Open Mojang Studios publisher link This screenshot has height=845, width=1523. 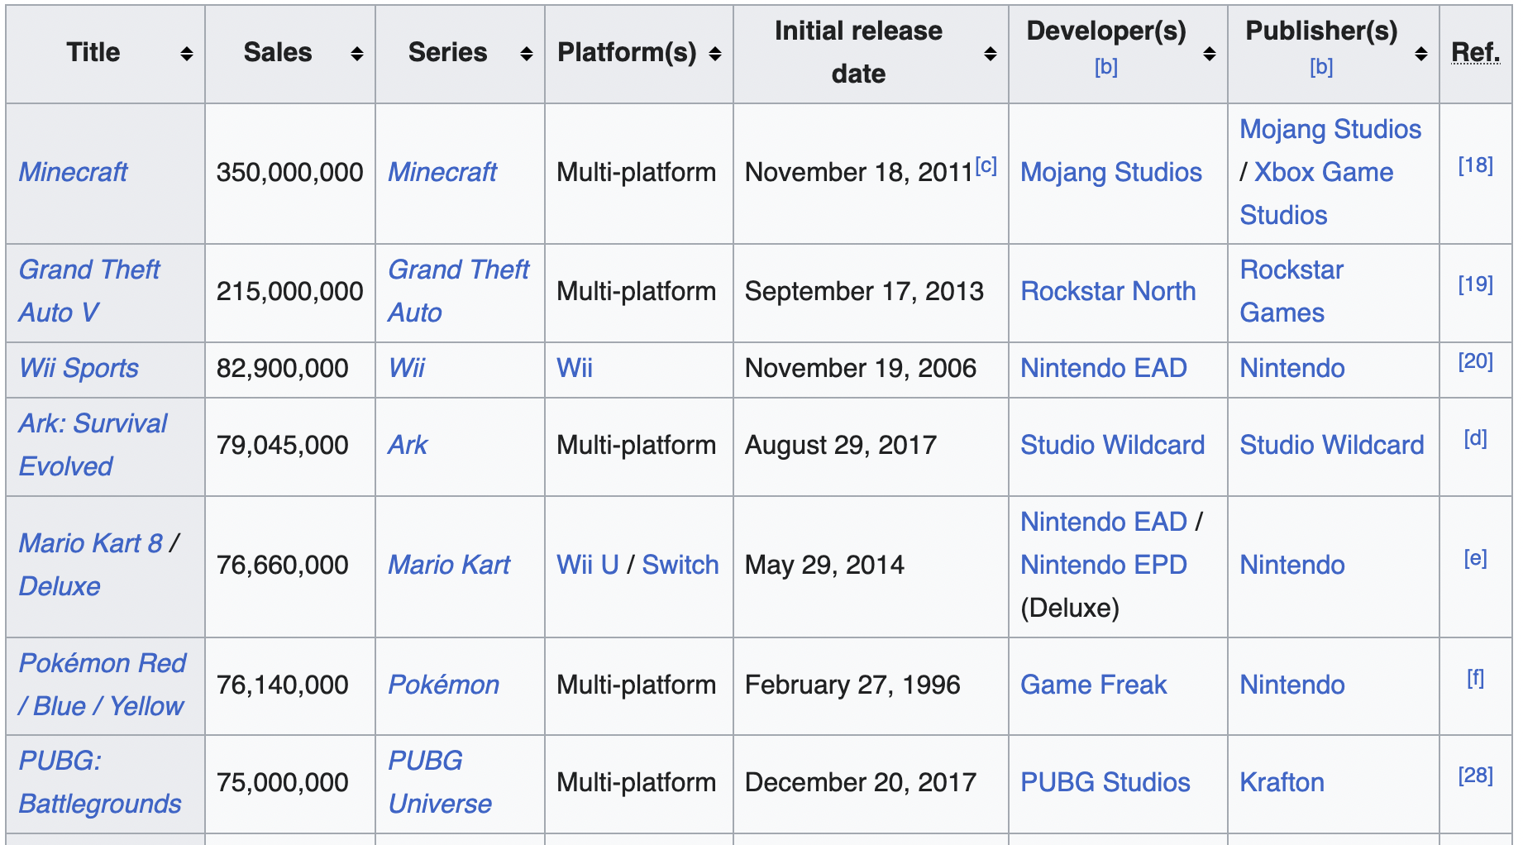pos(1330,129)
